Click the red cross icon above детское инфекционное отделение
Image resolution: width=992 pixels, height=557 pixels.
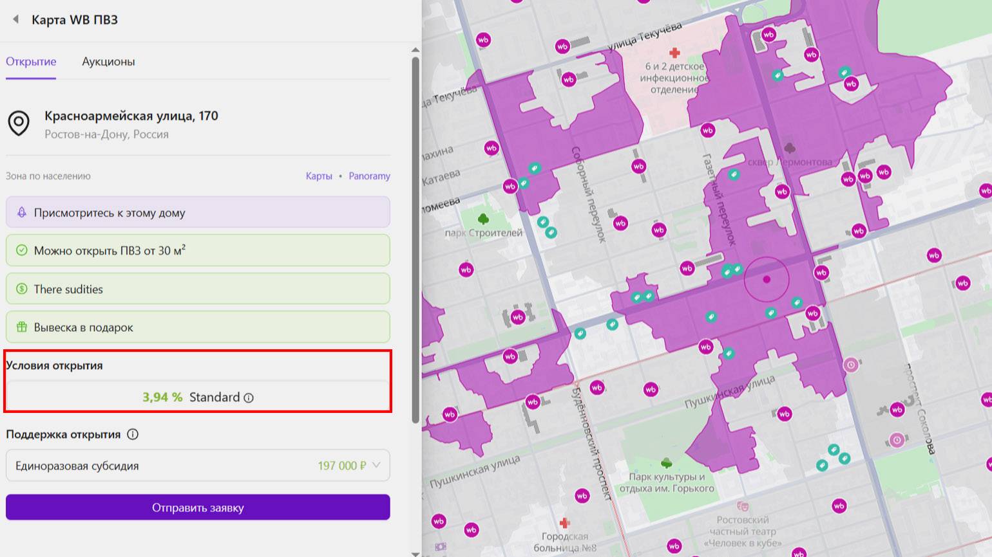(674, 52)
